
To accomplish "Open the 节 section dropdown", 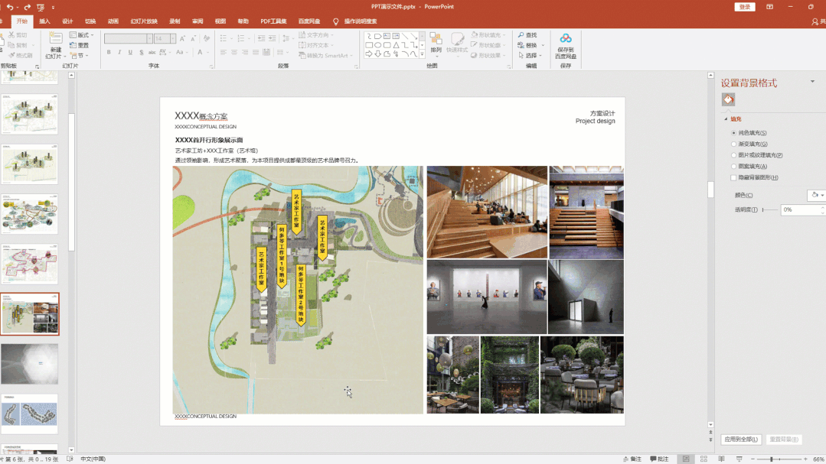I will (80, 56).
